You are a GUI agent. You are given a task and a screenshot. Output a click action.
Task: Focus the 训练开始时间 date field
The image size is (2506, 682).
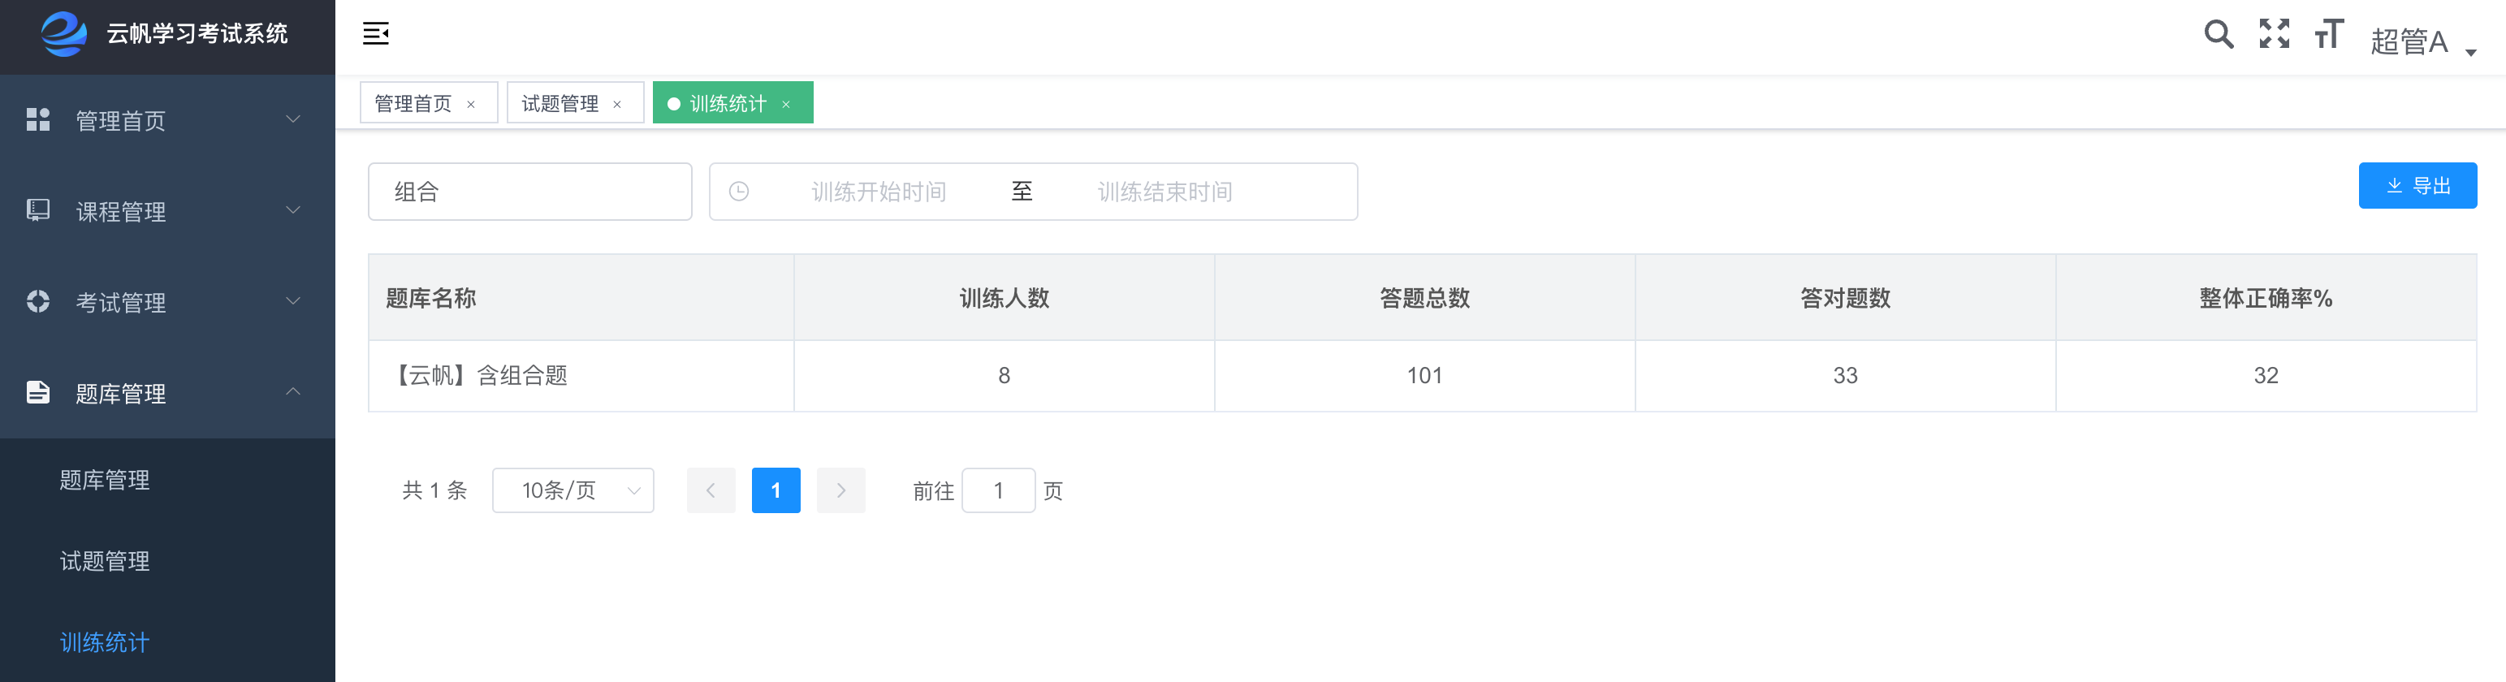[879, 192]
